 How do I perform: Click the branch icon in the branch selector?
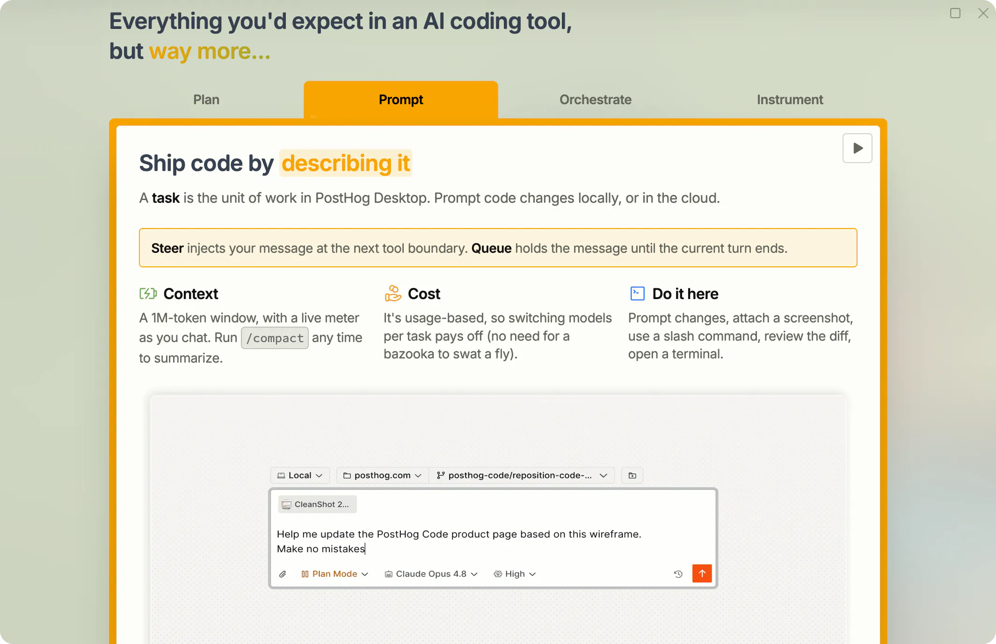(440, 475)
